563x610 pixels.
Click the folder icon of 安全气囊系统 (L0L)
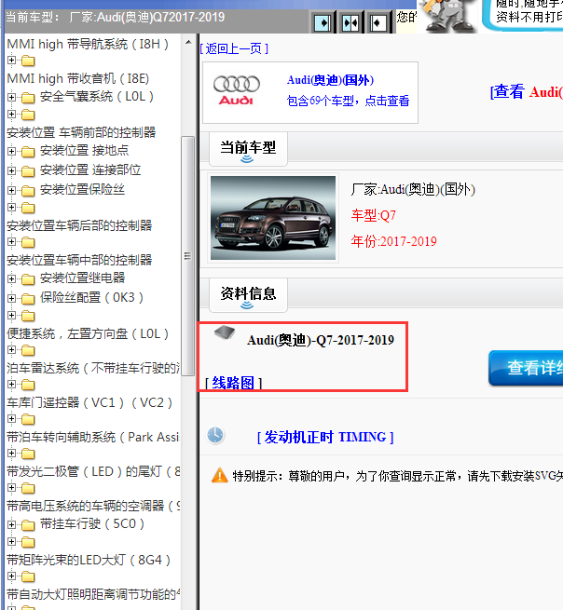click(28, 97)
